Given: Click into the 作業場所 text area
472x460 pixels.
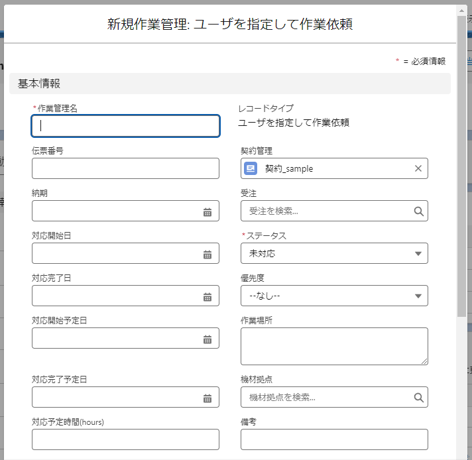Looking at the screenshot, I should point(334,345).
